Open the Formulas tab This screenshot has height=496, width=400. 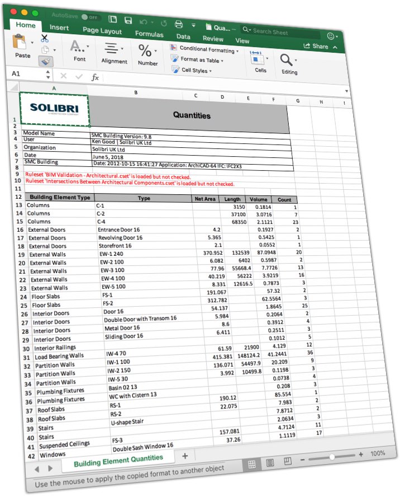149,34
